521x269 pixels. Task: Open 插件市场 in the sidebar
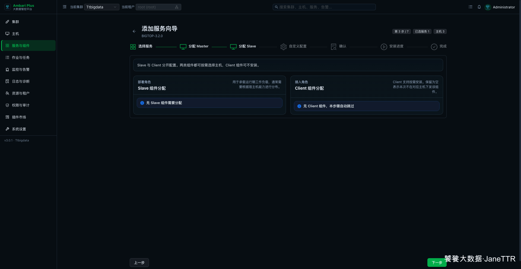[x=28, y=117]
